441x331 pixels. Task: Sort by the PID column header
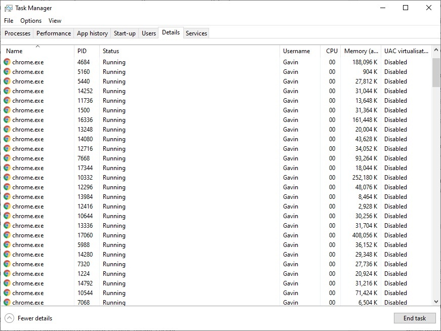point(82,51)
